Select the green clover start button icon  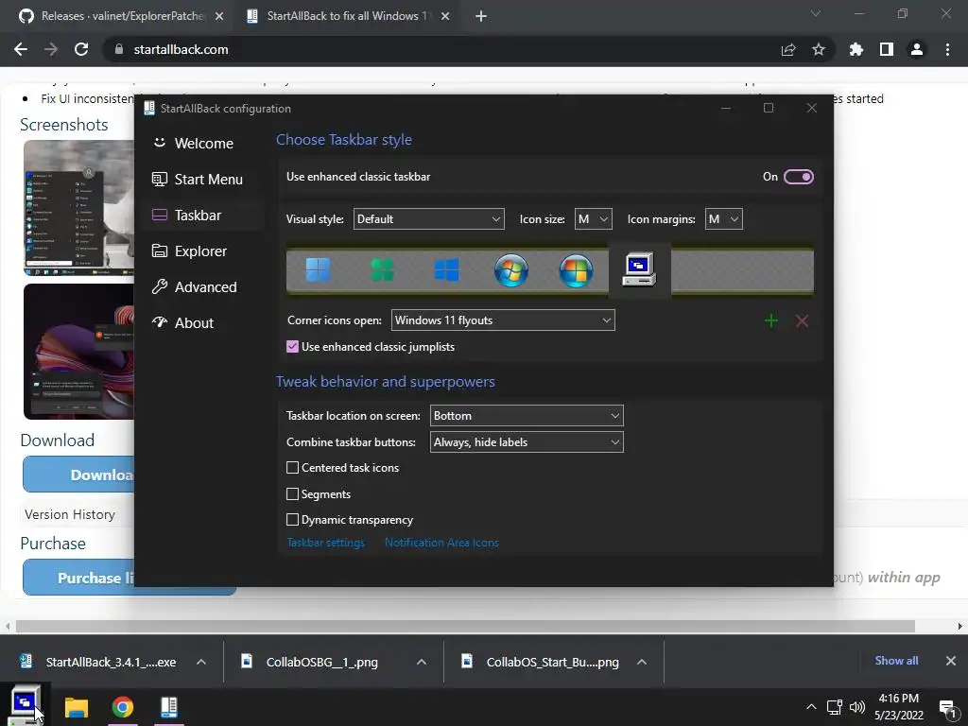click(382, 270)
